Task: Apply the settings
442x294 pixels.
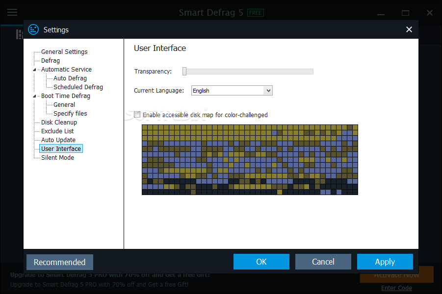Action: pos(385,262)
